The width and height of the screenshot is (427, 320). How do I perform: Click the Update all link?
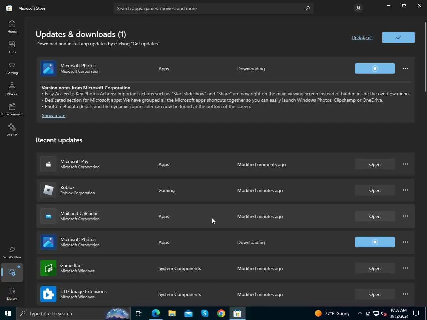(x=362, y=38)
